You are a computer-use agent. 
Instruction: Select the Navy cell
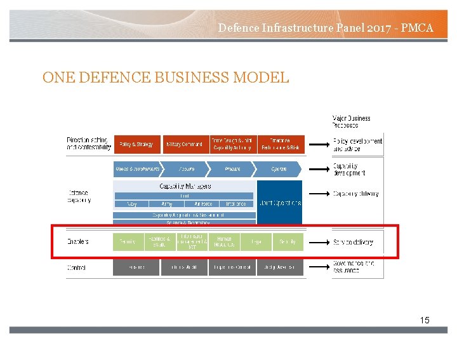(x=132, y=204)
